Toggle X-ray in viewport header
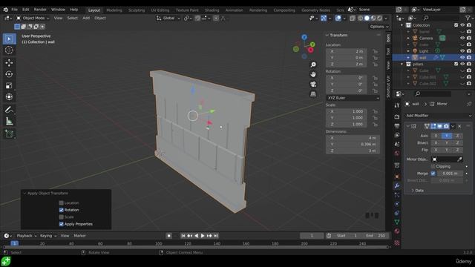475x267 pixels. 353,18
